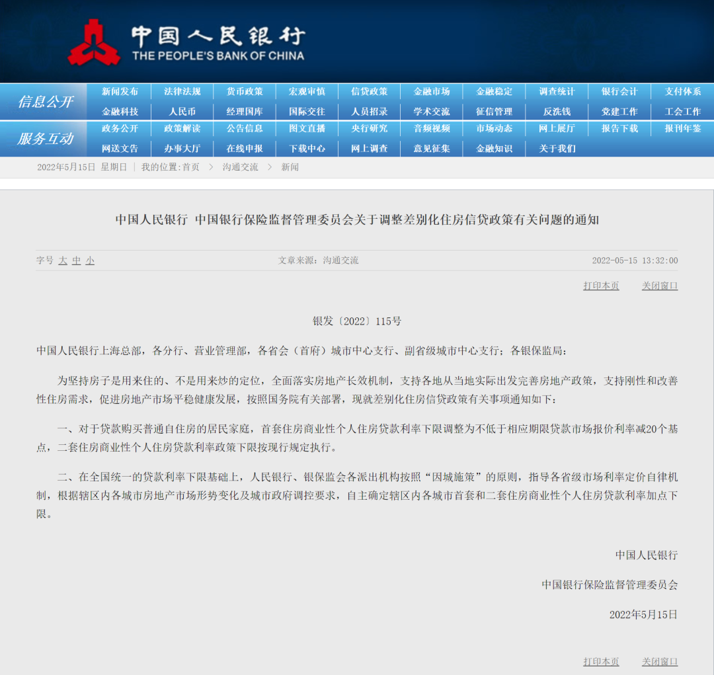This screenshot has height=675, width=714.
Task: Click the top 打印本页 link
Action: click(601, 286)
